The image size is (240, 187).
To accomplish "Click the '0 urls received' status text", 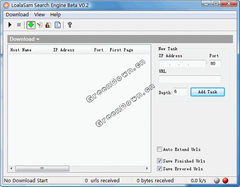I will coord(102,181).
